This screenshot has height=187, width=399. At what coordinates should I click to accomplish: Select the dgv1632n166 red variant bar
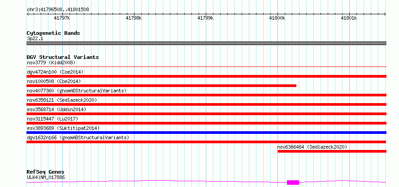[206, 142]
